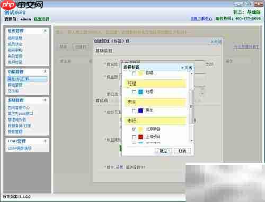
Task: Click the 北京项目 tag label
Action: pos(153,129)
